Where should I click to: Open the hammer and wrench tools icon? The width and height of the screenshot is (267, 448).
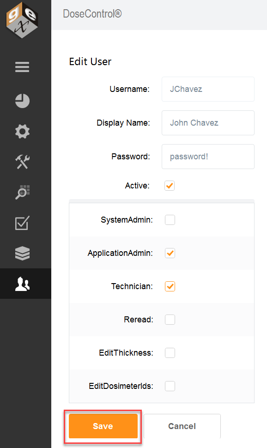point(22,162)
